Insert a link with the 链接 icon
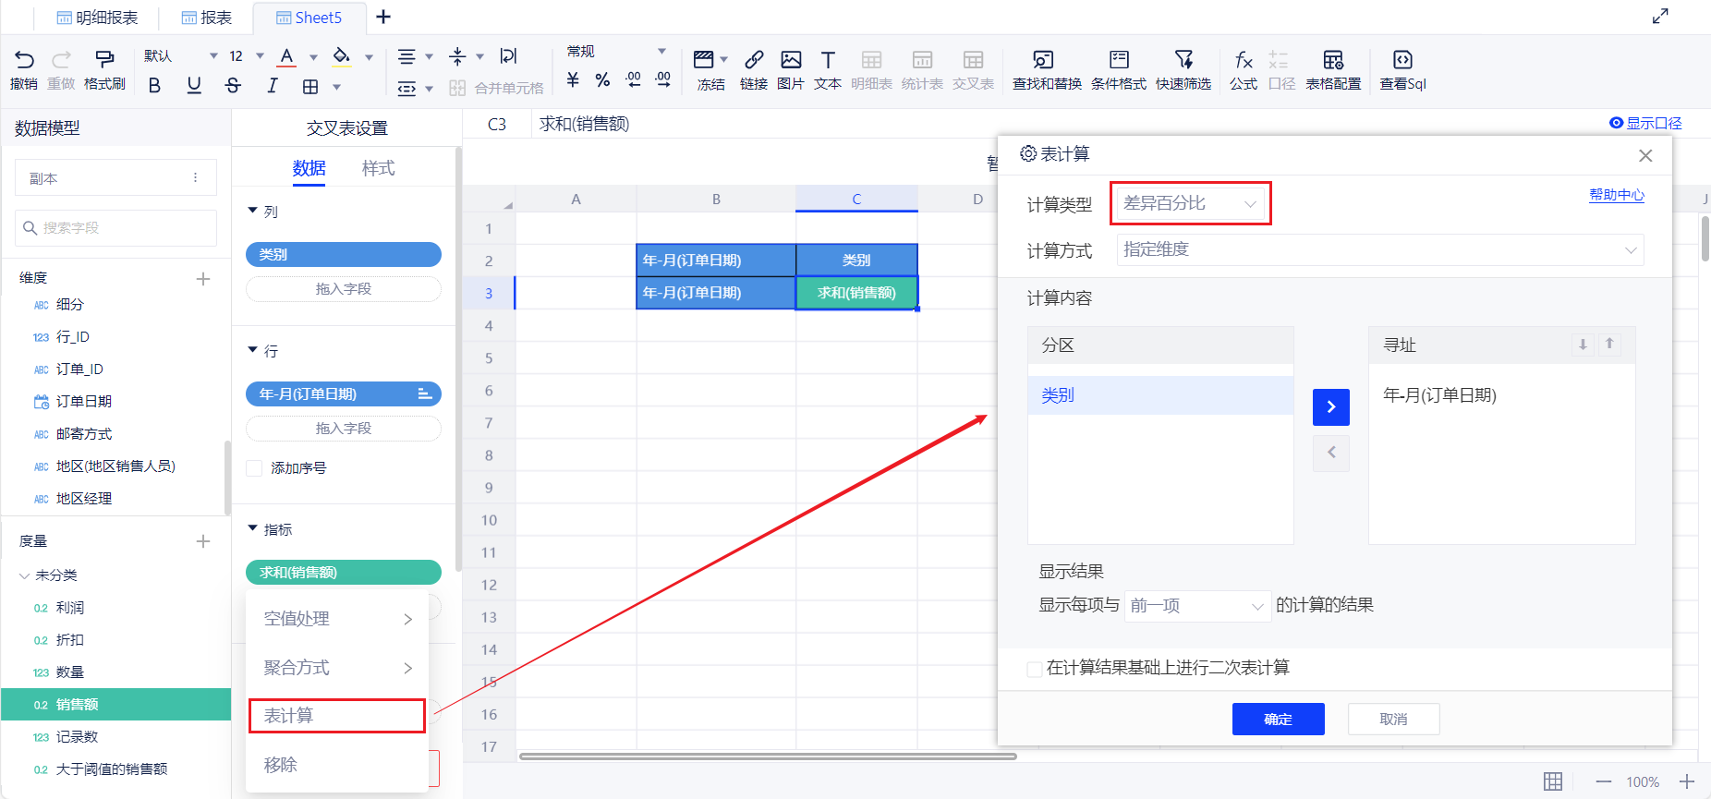 click(754, 61)
